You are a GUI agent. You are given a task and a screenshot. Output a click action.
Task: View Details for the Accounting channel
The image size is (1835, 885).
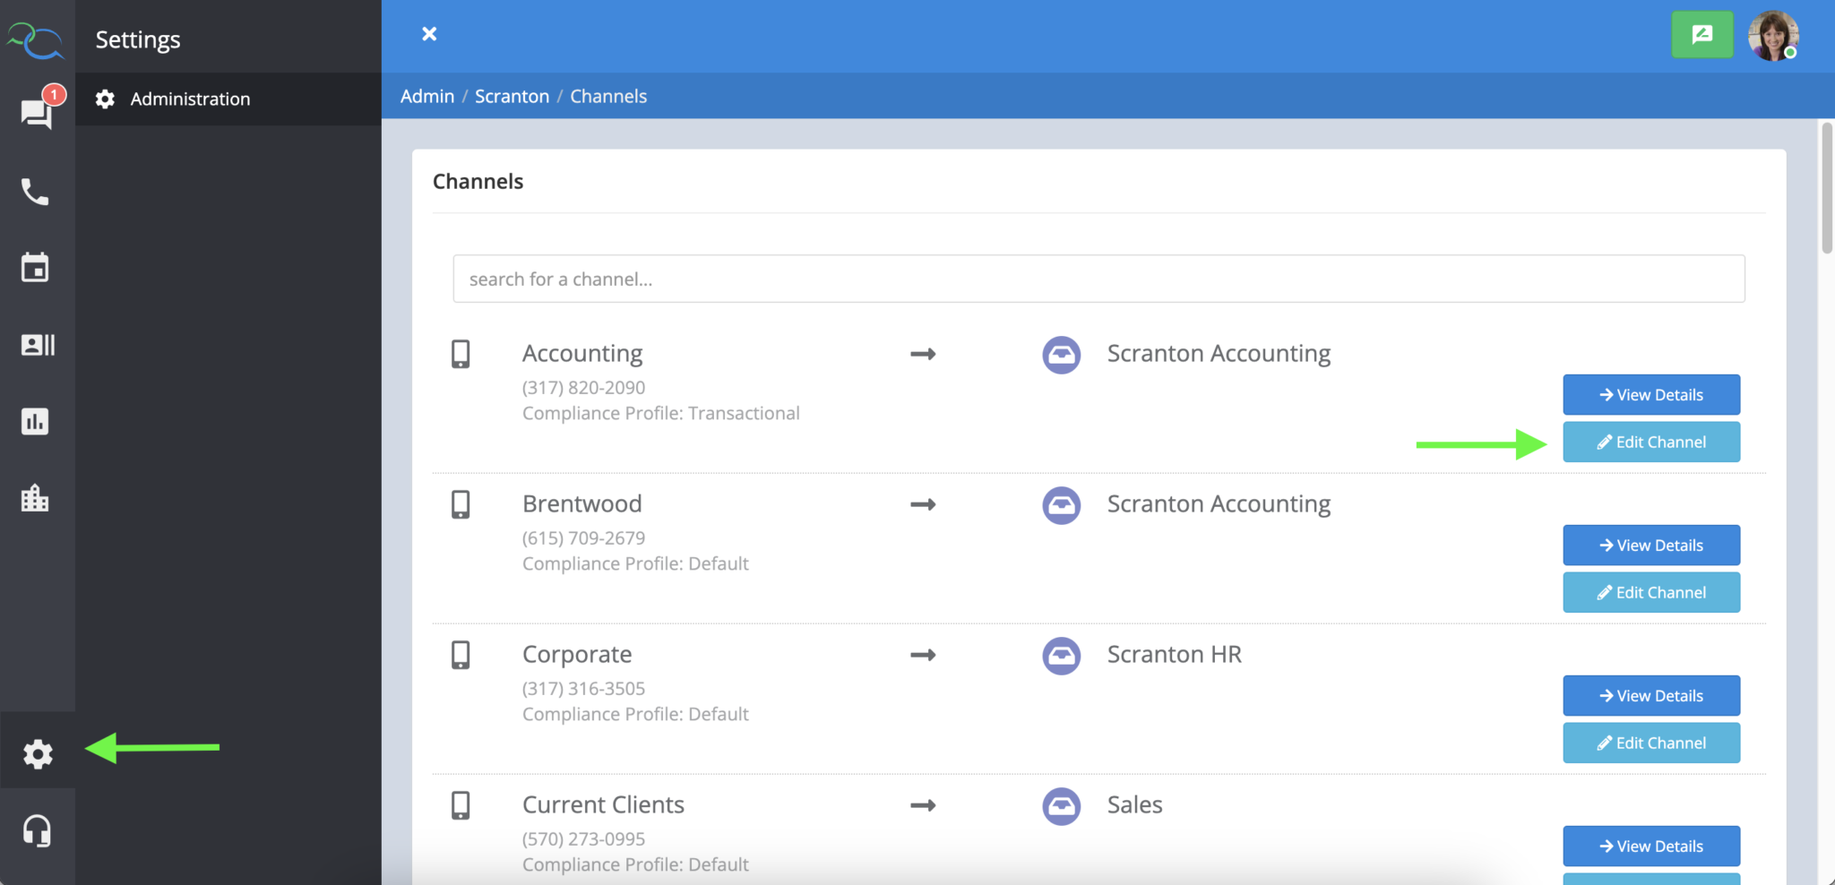tap(1650, 395)
